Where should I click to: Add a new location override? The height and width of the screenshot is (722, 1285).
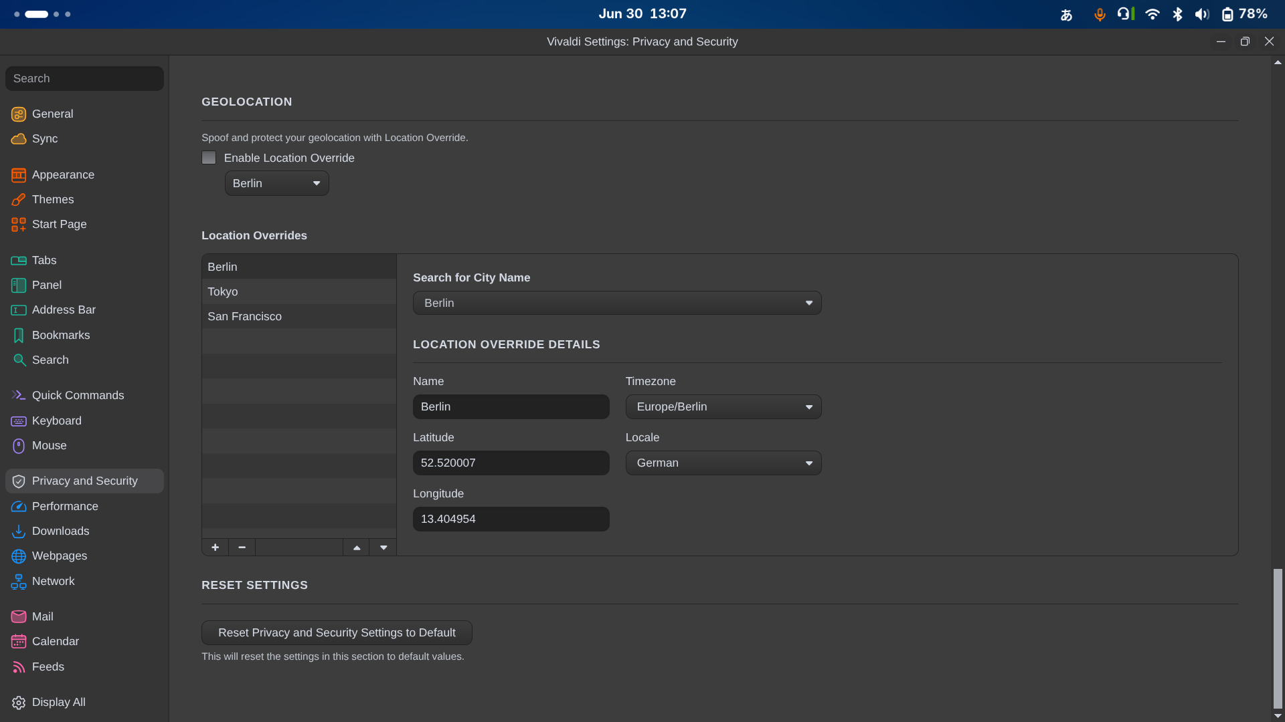point(215,548)
